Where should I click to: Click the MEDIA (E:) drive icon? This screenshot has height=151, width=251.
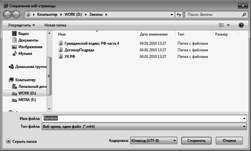coord(14,100)
